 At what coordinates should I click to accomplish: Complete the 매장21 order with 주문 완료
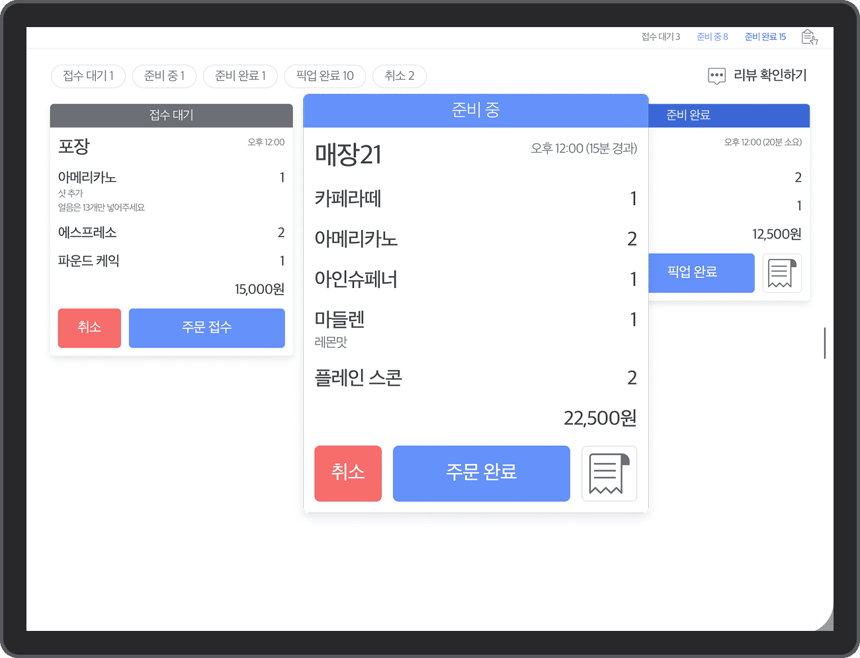tap(481, 473)
